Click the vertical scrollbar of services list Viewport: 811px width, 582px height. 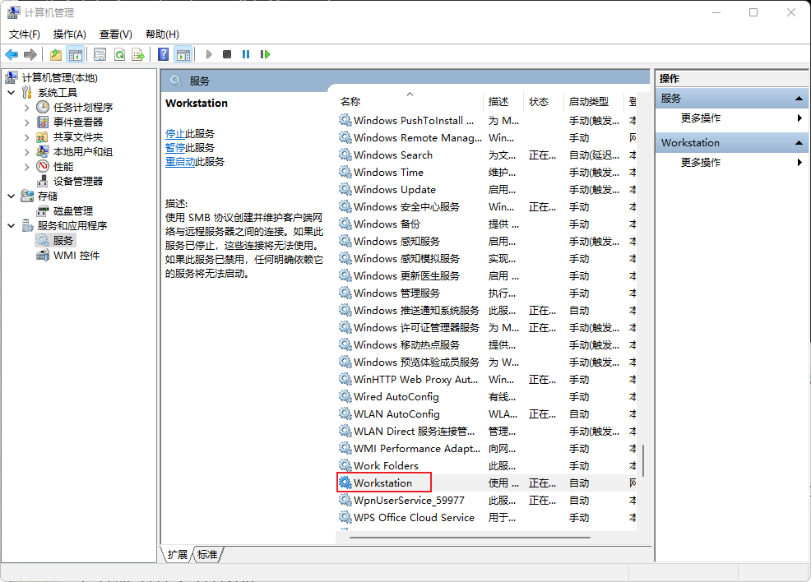[643, 460]
